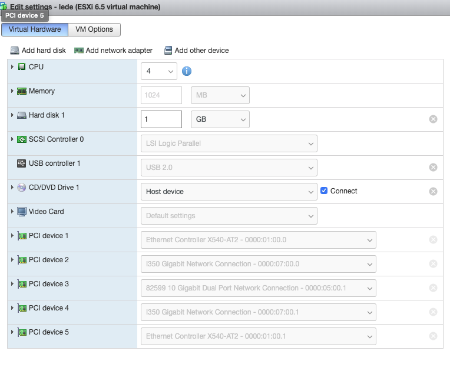Remove PCI device 1 with its X icon
The height and width of the screenshot is (371, 450).
click(x=433, y=240)
